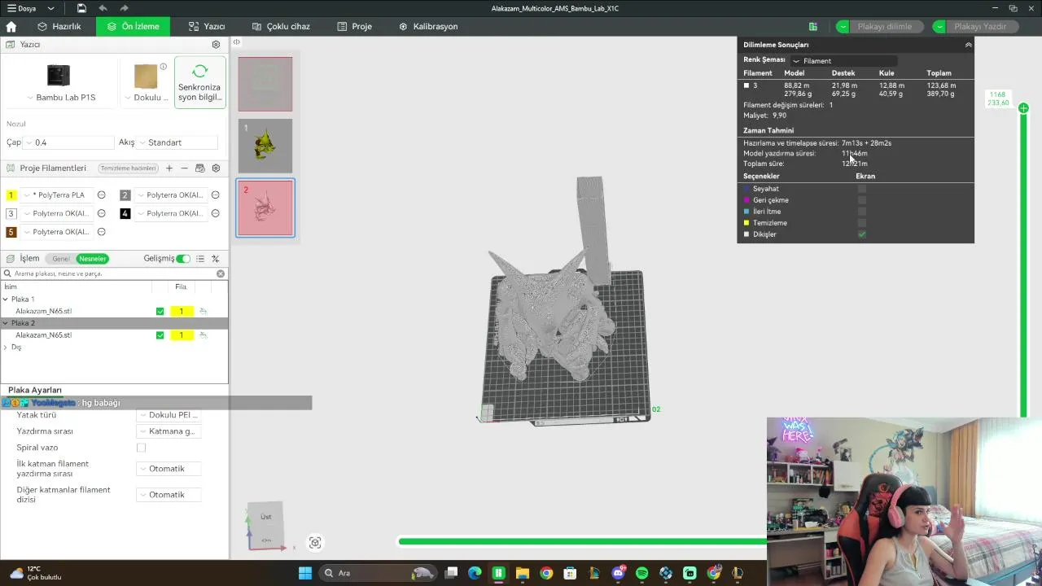Click the bed plate info icon

click(164, 67)
